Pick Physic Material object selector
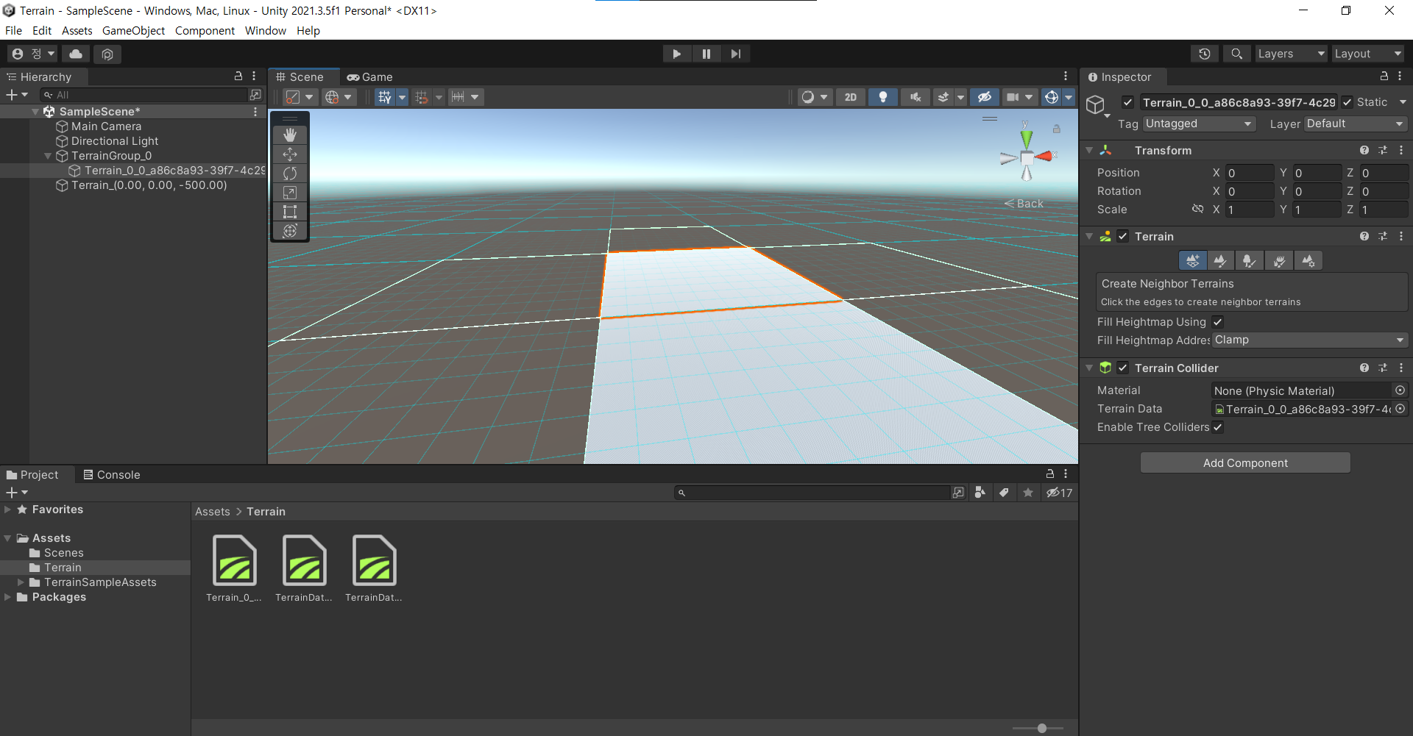 pyautogui.click(x=1400, y=390)
